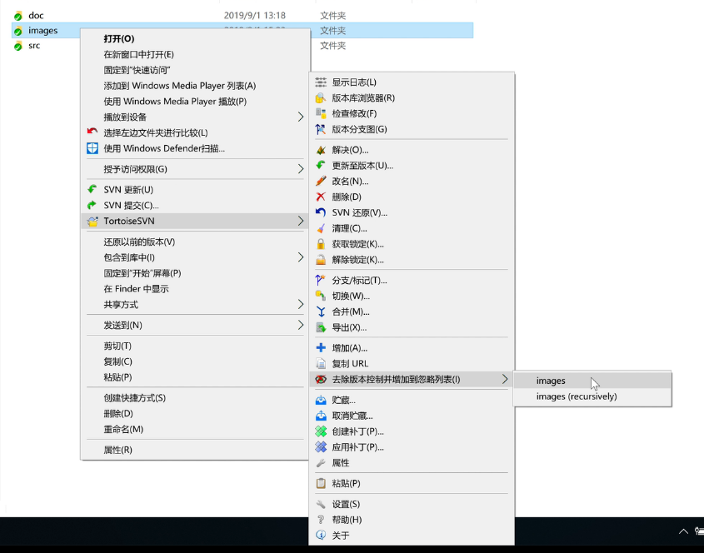Click the clipboard Paste (粘贴) icon in the SVN submenu
The image size is (704, 553).
(x=321, y=483)
